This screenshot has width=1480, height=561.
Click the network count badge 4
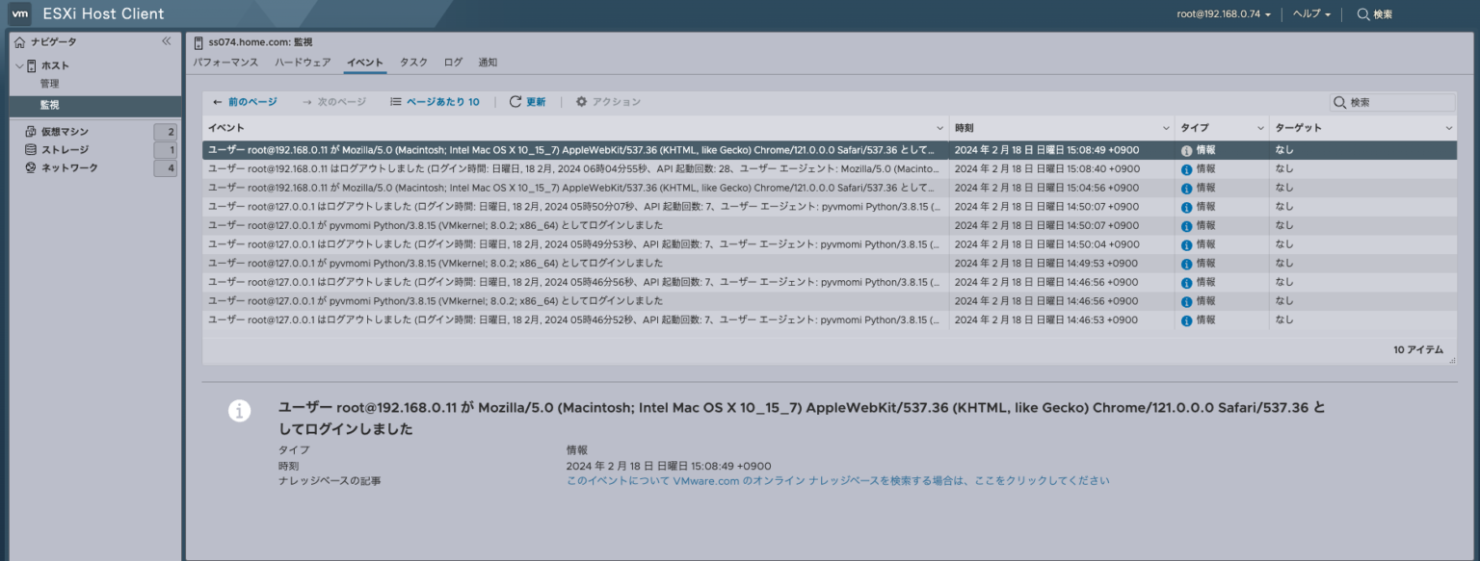tap(166, 168)
